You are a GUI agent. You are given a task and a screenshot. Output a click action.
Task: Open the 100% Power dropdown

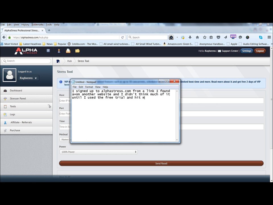pyautogui.click(x=99, y=152)
